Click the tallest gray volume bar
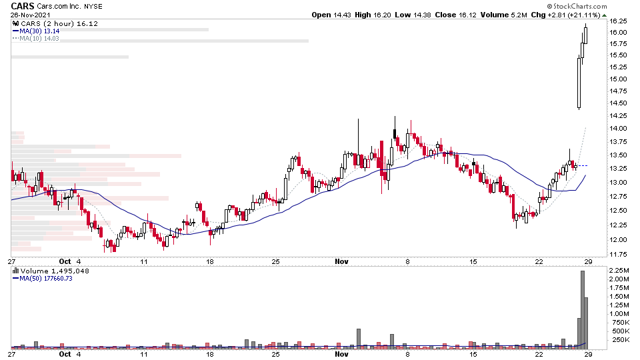Image resolution: width=640 pixels, height=360 pixels. [583, 309]
